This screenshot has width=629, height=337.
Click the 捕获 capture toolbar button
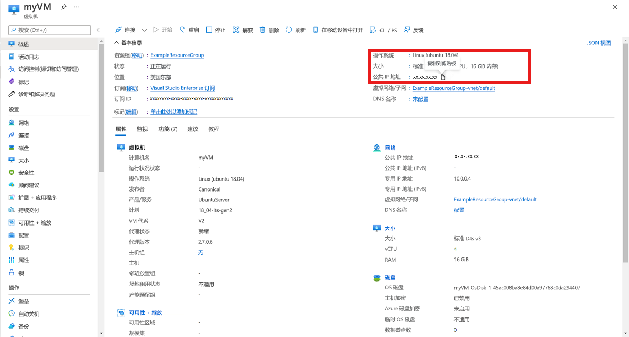[243, 30]
